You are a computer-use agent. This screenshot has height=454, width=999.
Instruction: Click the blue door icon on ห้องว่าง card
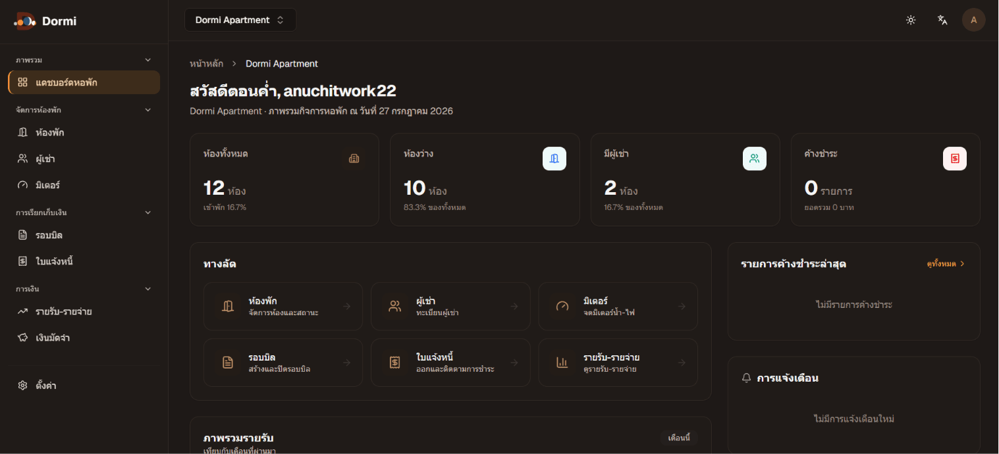[554, 159]
